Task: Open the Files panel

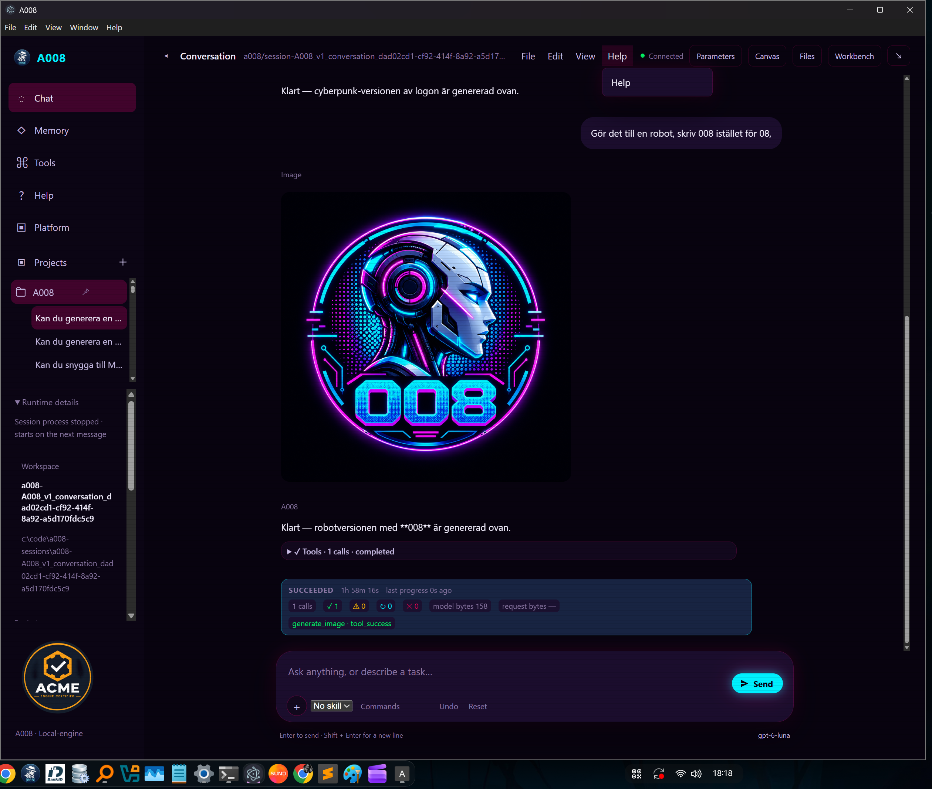Action: pyautogui.click(x=807, y=56)
